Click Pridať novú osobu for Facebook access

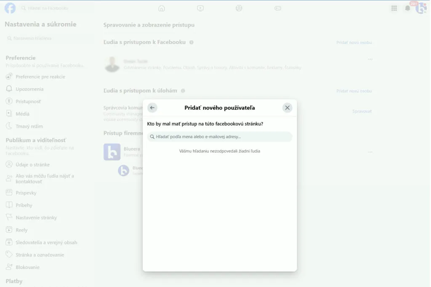click(x=354, y=43)
